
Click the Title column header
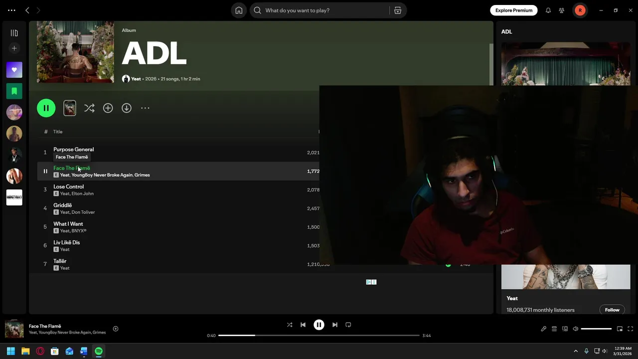pos(58,132)
